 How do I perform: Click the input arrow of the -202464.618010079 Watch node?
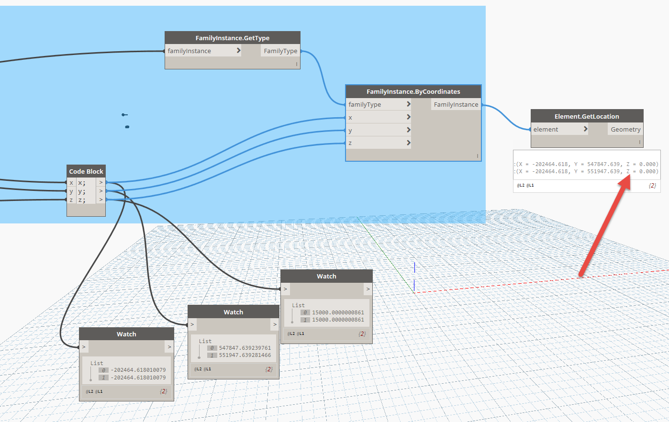tap(84, 346)
